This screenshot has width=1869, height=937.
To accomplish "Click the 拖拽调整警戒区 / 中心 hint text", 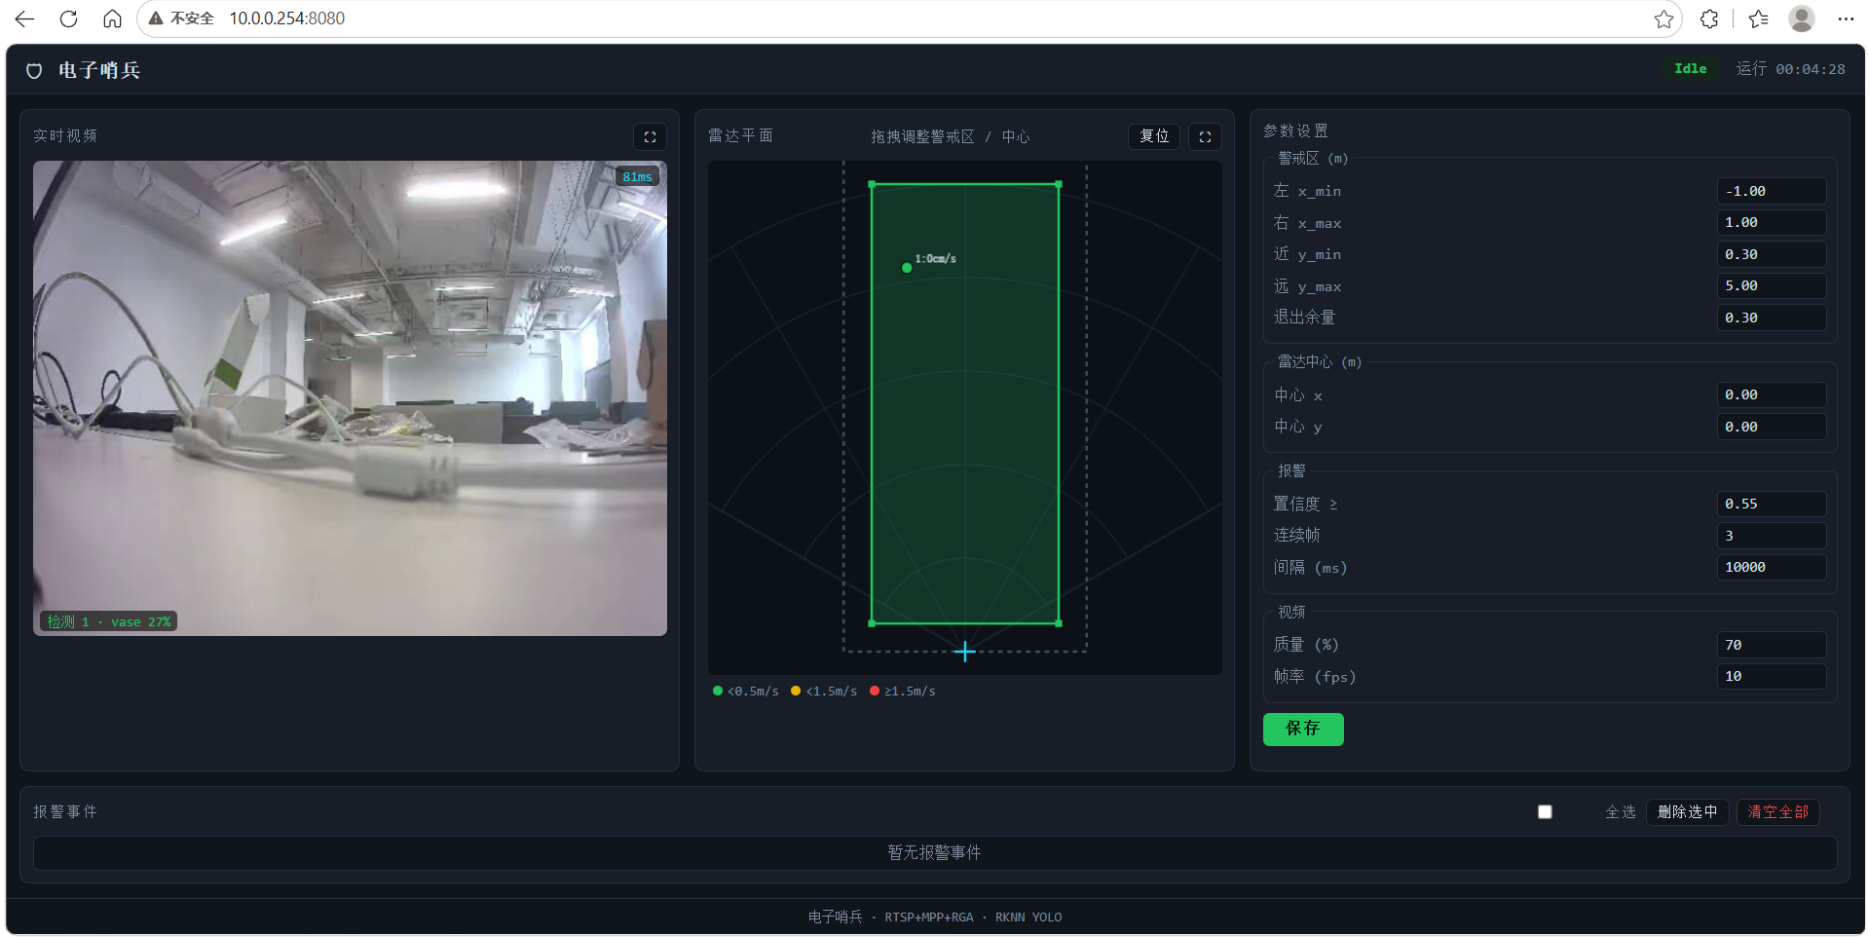I will (951, 136).
